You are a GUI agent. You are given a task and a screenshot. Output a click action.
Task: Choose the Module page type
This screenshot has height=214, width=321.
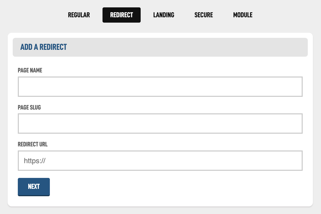click(243, 15)
